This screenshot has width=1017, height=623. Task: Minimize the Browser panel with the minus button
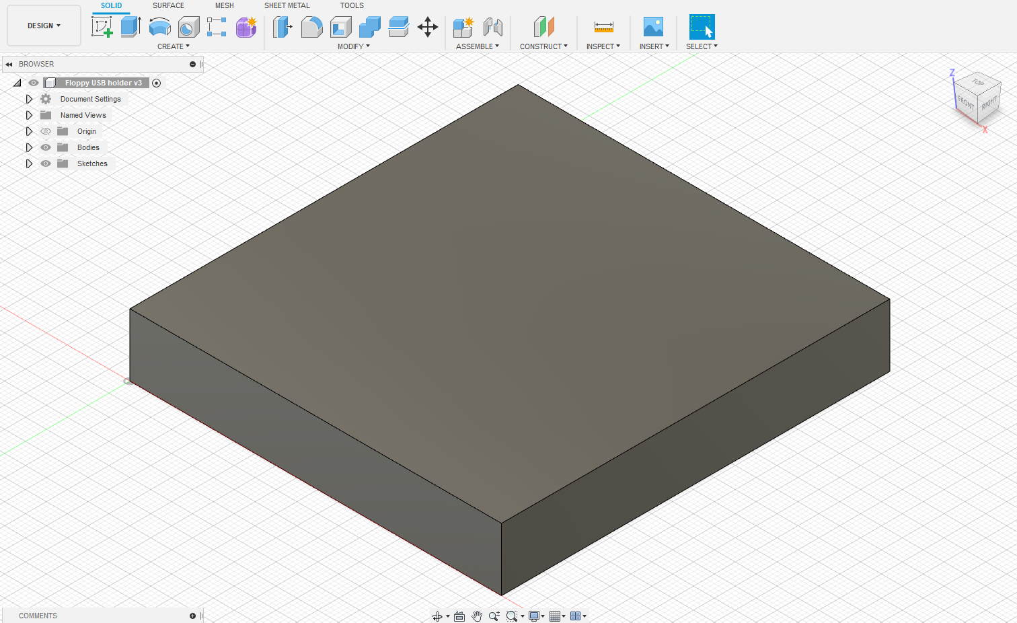coord(192,65)
